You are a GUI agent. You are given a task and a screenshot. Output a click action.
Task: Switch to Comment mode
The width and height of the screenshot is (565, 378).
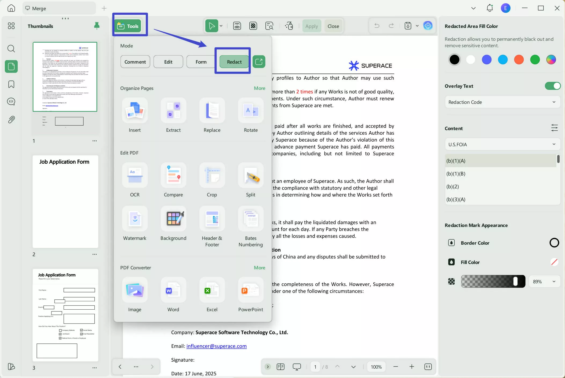pyautogui.click(x=135, y=61)
